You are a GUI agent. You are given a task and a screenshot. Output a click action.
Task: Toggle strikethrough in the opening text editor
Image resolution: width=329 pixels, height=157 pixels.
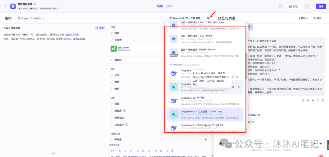click(131, 151)
